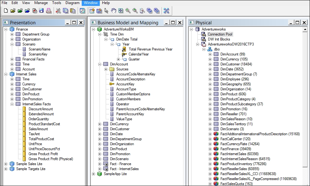This screenshot has height=186, width=310.
Task: Minimize the Business Model and Mapping pane
Action: click(x=166, y=22)
